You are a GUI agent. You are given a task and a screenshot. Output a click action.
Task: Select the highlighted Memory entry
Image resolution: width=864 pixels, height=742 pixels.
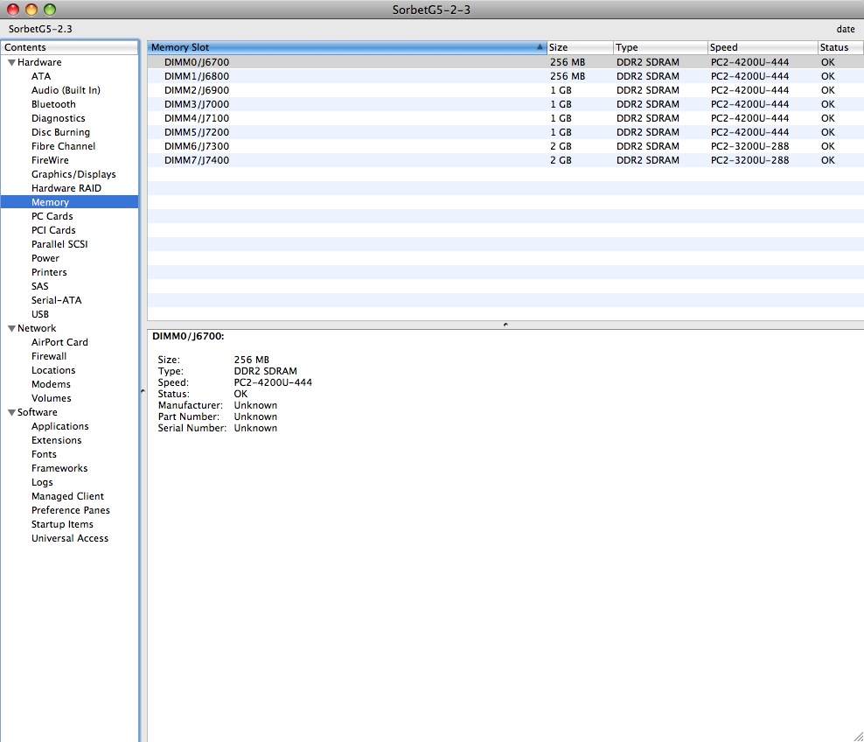tap(69, 202)
